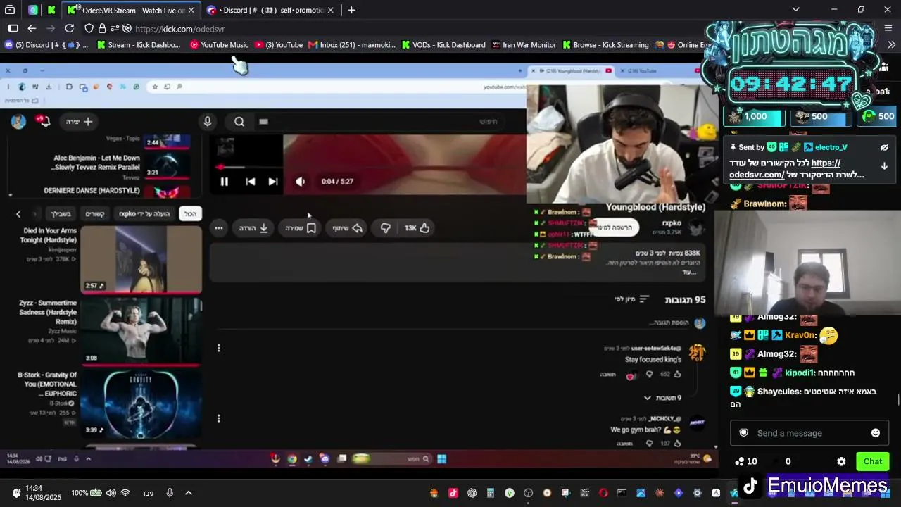Click the YouTube search magnifier button
Screen dimensions: 901x507
click(x=239, y=122)
